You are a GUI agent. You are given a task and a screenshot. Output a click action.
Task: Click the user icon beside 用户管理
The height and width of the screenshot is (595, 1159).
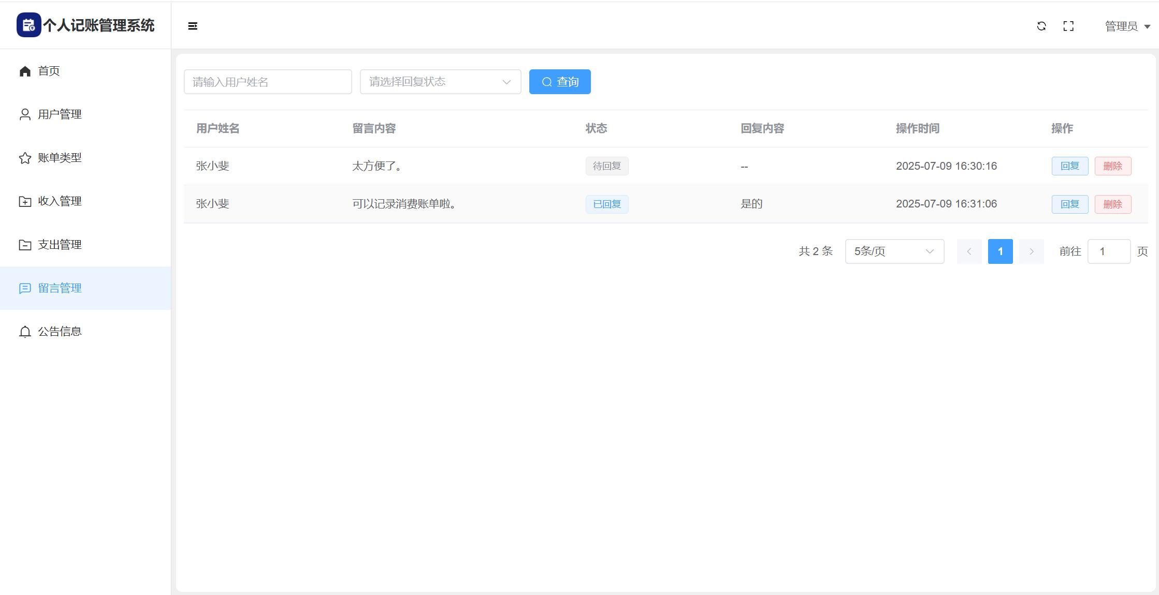coord(25,114)
